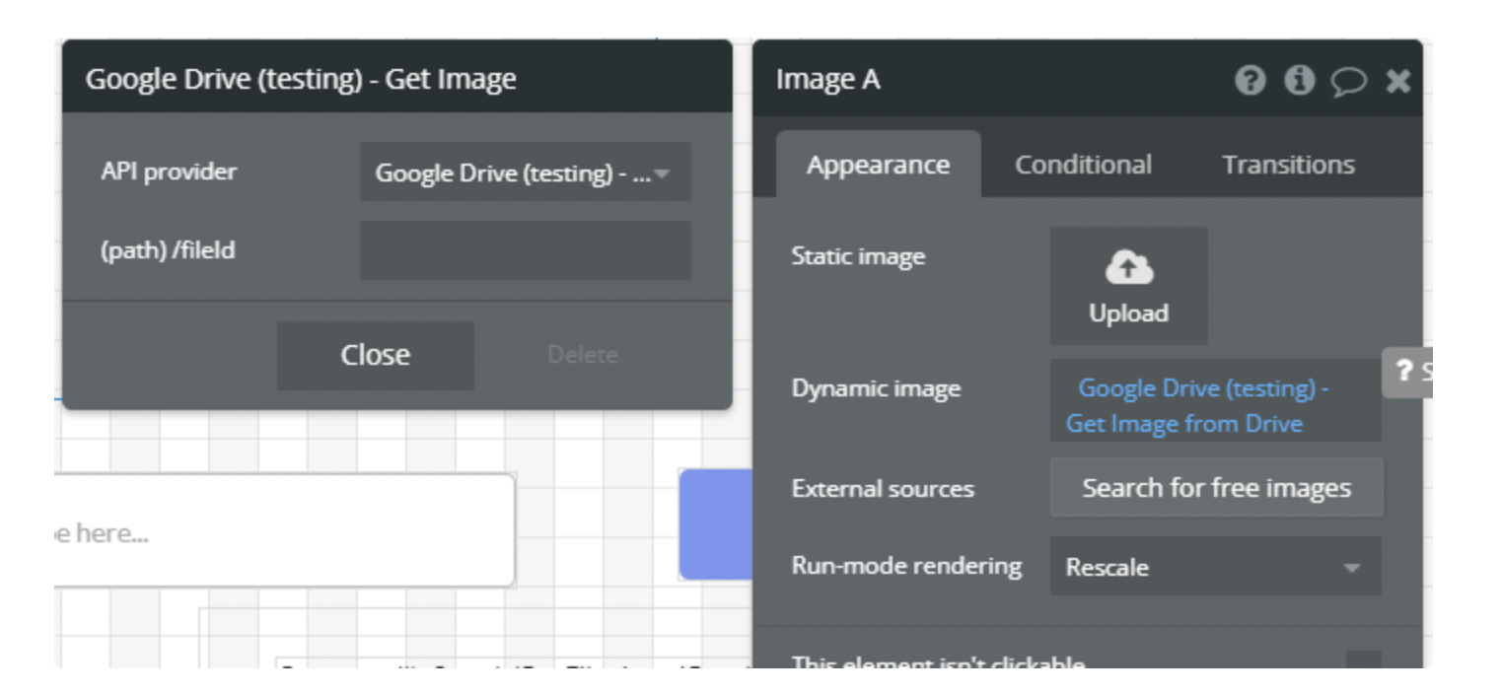1501x694 pixels.
Task: Switch to the Appearance tab
Action: point(878,165)
